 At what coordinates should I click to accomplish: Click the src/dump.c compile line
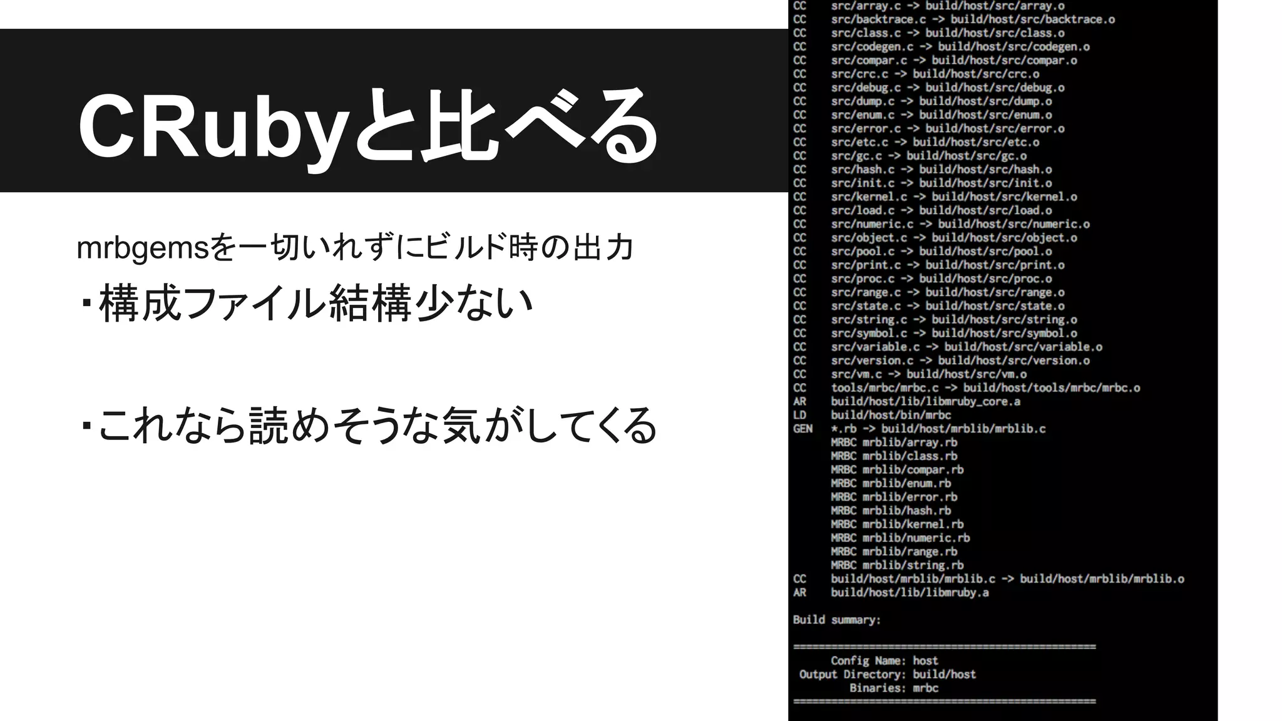(923, 101)
